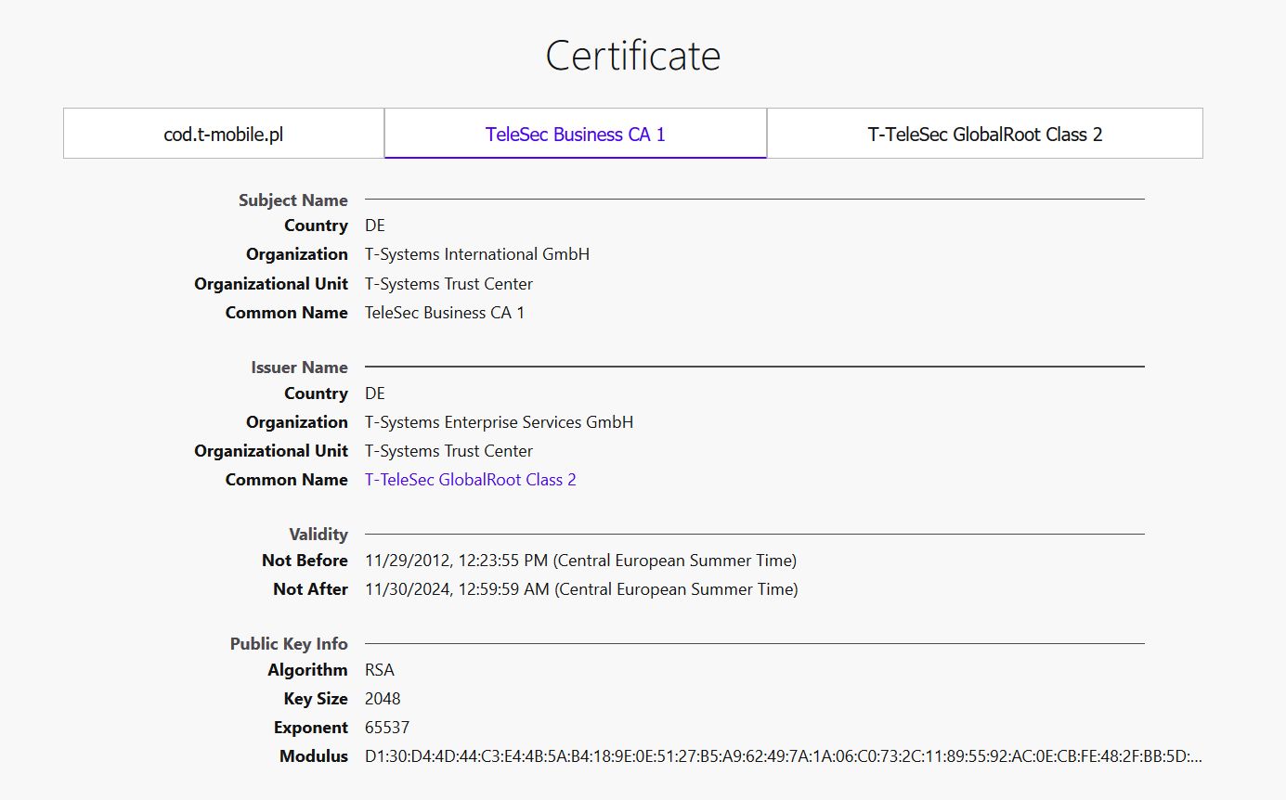Click the truncated Modulus hex string
Viewport: 1286px width, 800px height.
(783, 756)
